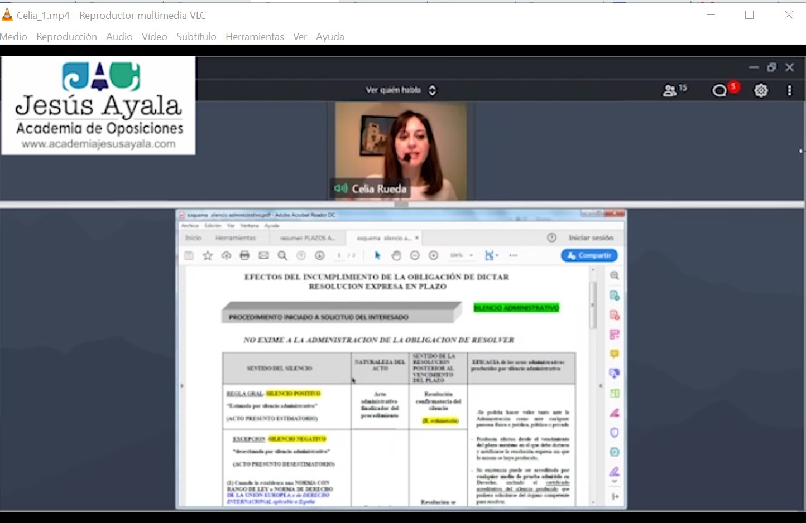Click the star bookmark icon in Acrobat

click(208, 255)
